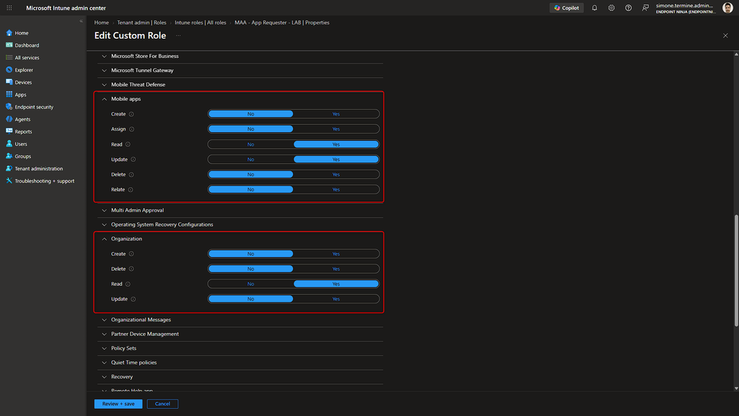
Task: Show info tooltip for Mobile apps Update
Action: coord(134,160)
